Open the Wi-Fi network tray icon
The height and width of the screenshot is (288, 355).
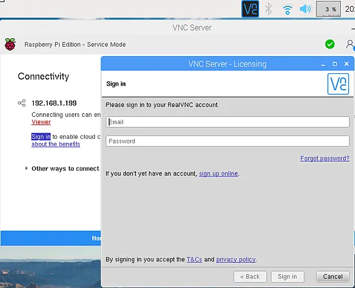tap(288, 9)
